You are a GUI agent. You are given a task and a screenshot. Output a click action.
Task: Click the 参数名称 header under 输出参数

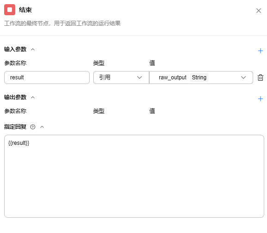coord(15,111)
